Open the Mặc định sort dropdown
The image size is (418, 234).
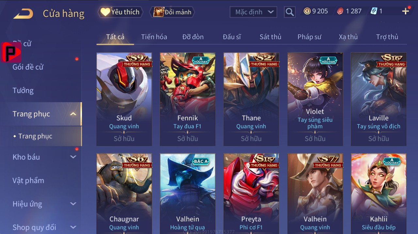coord(253,12)
